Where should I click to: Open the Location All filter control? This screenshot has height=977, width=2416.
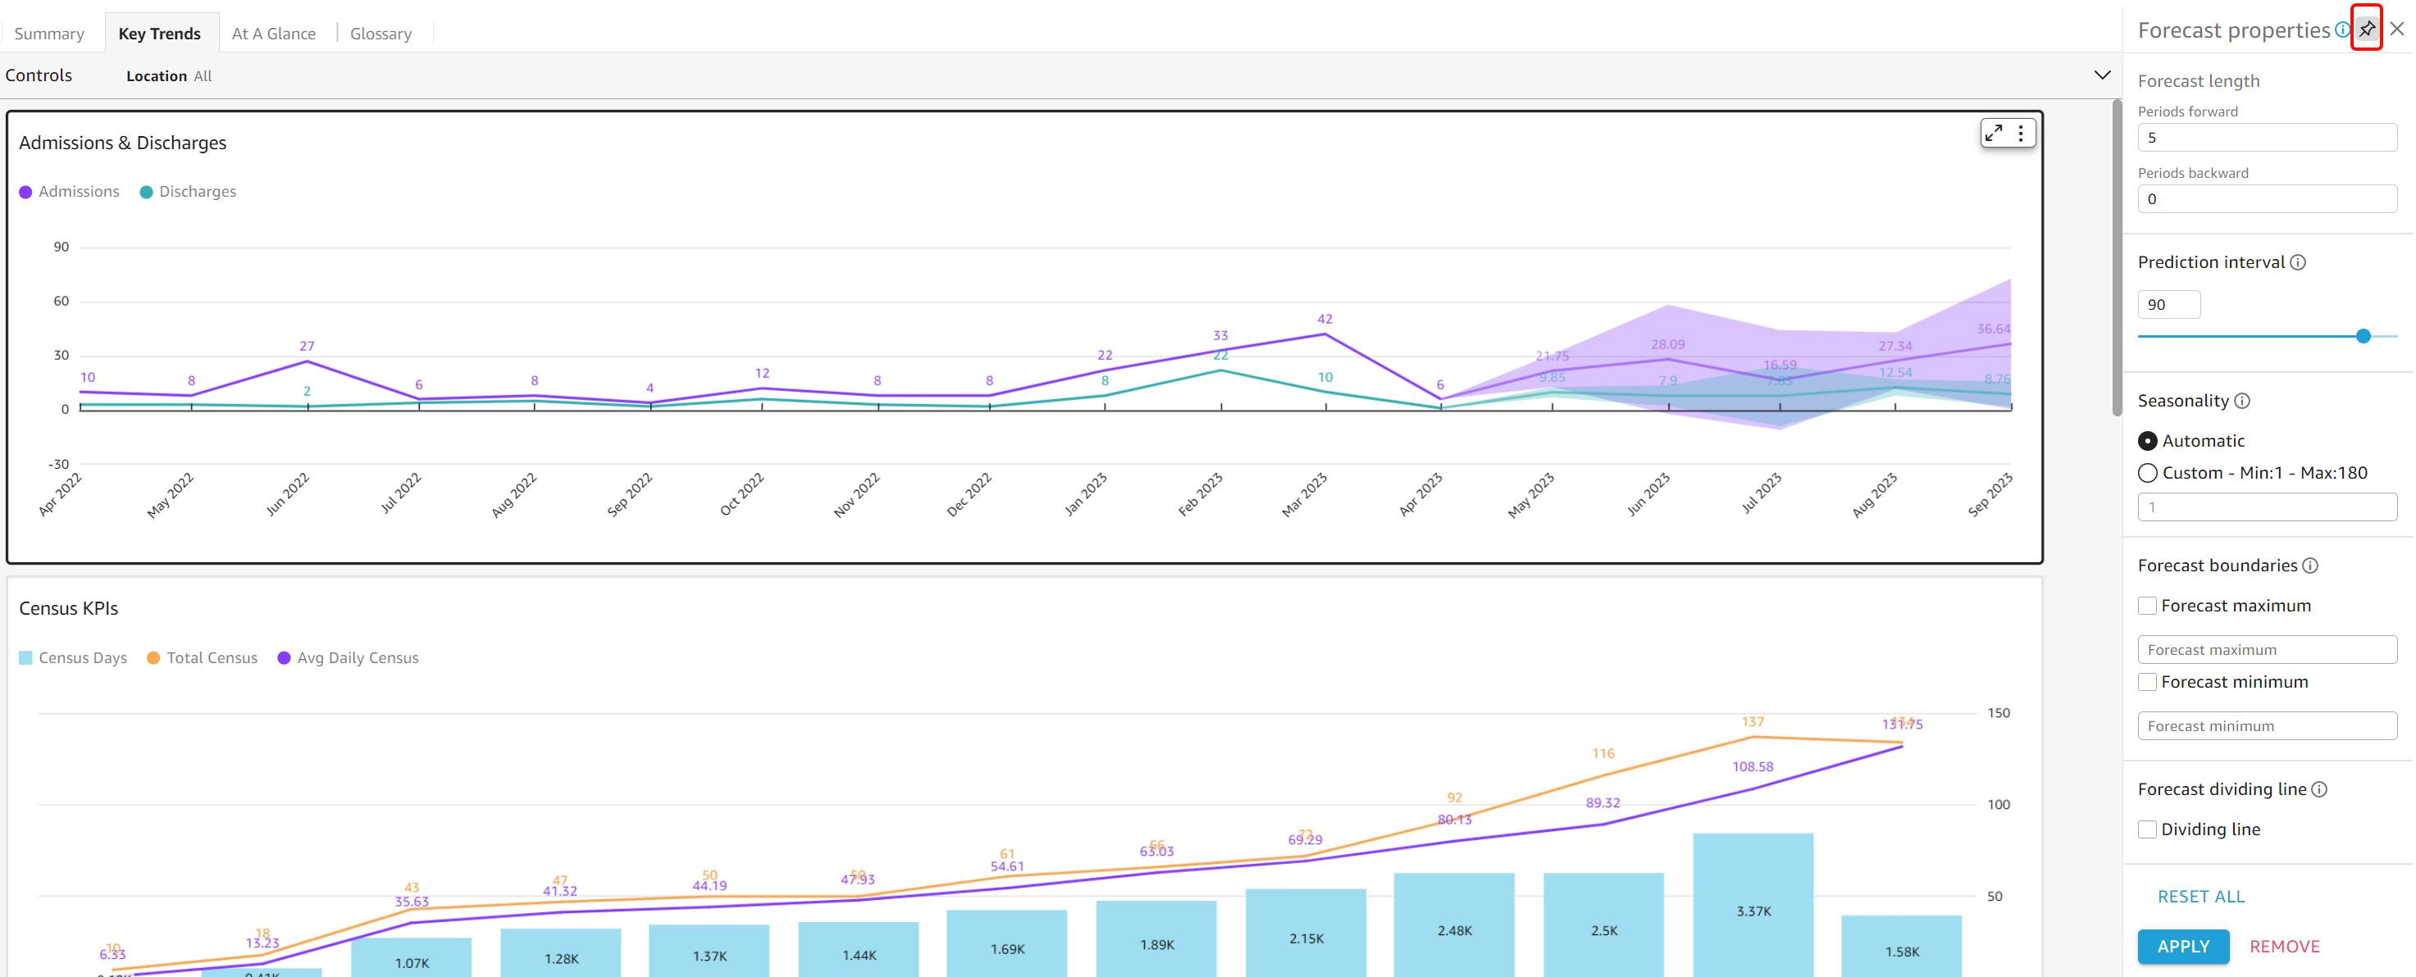(x=169, y=76)
